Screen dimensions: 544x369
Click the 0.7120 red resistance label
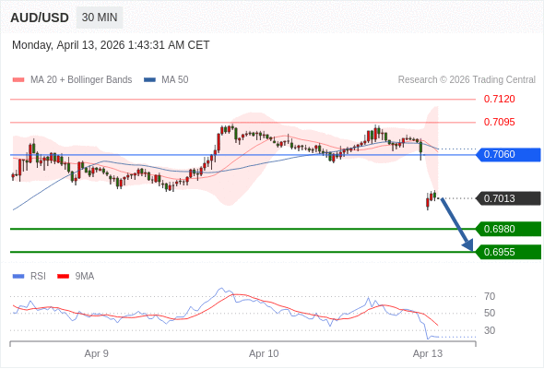499,100
